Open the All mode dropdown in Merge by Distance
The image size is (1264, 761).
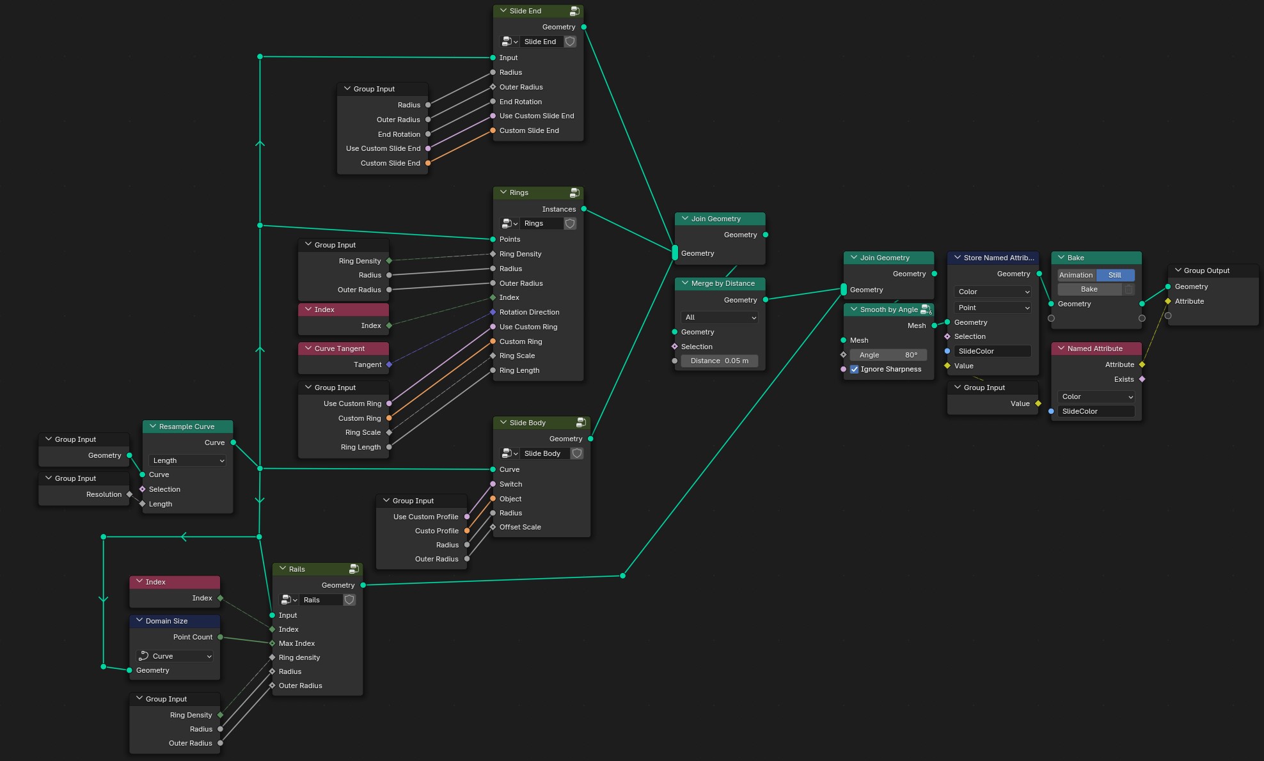tap(720, 317)
